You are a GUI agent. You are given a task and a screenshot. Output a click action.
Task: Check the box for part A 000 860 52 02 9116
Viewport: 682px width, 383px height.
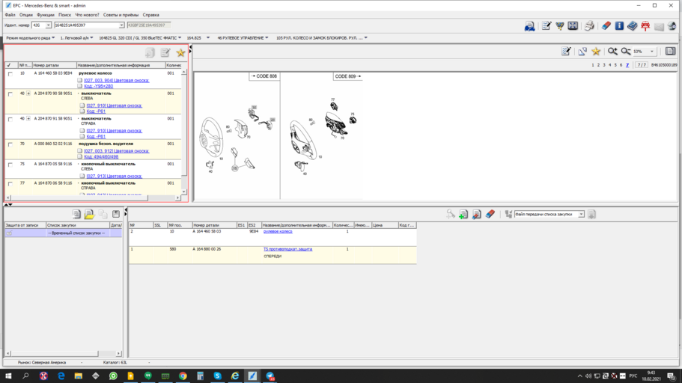10,144
